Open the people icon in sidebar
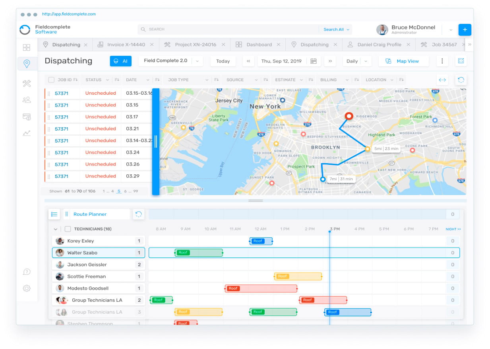The width and height of the screenshot is (490, 349). tap(27, 100)
